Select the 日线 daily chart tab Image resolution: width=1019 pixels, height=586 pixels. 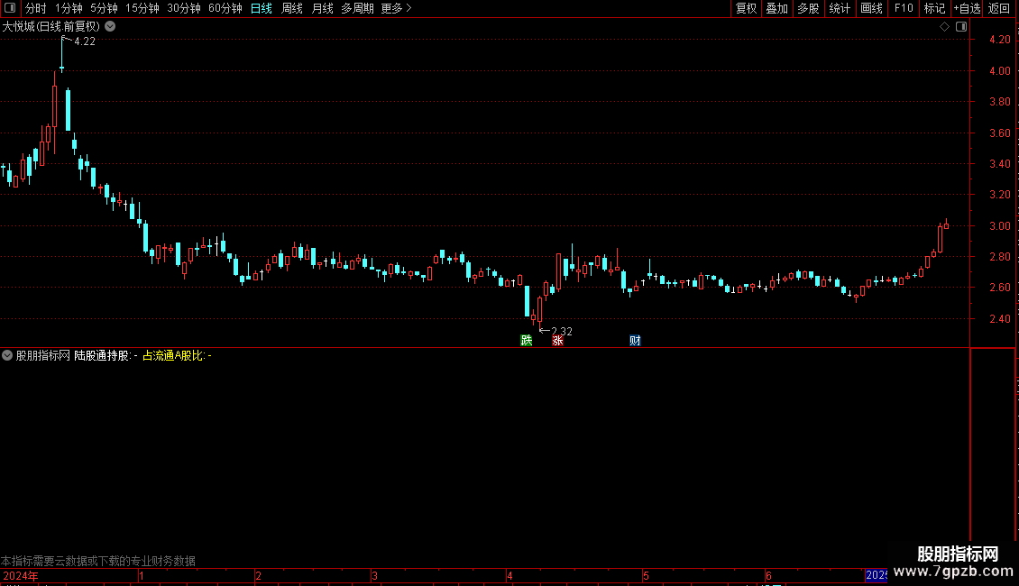[x=262, y=8]
